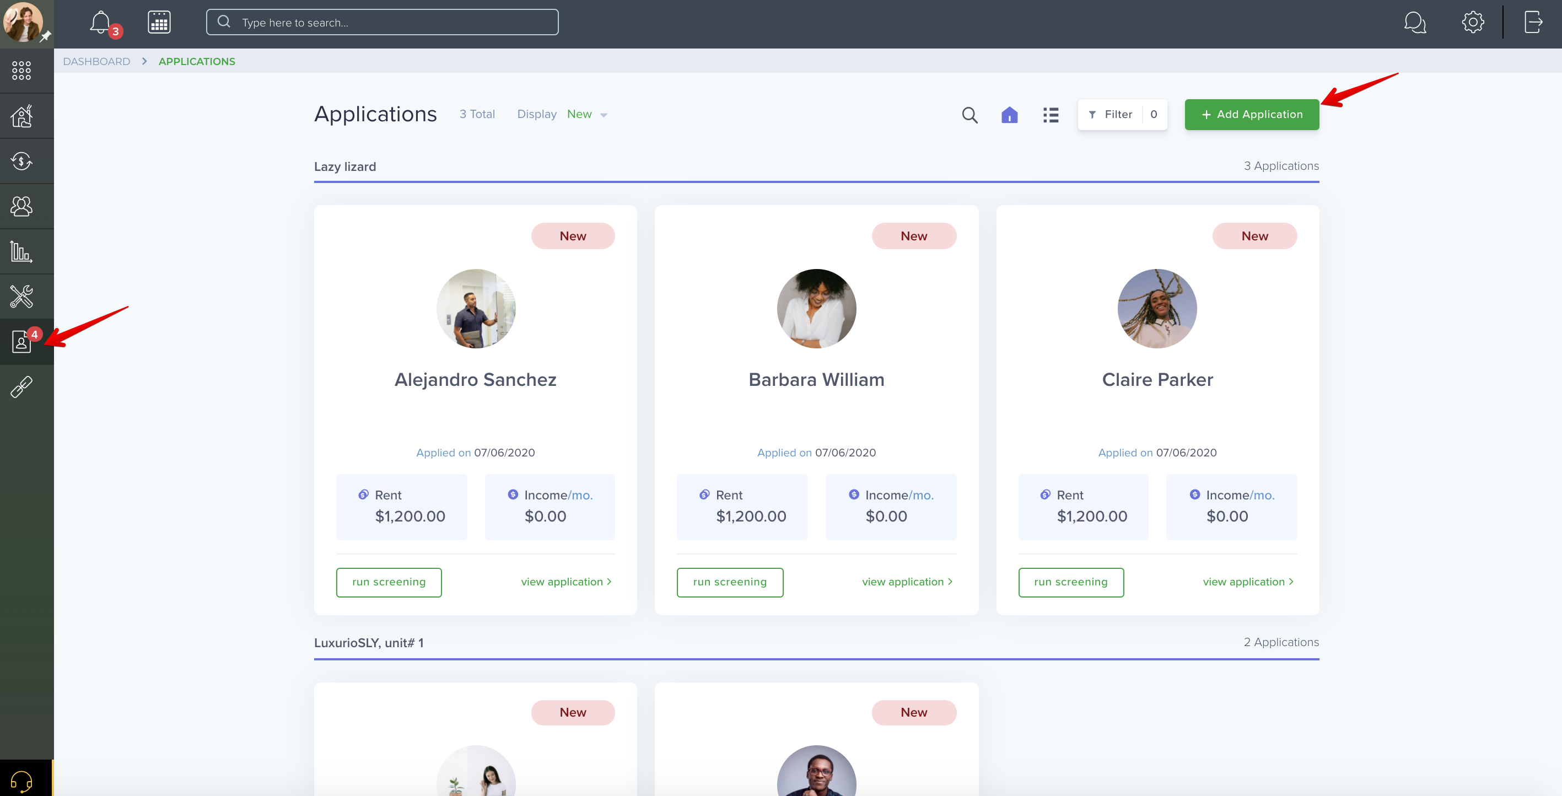Switch to property grouped view icon
Image resolution: width=1562 pixels, height=796 pixels.
(x=1009, y=115)
